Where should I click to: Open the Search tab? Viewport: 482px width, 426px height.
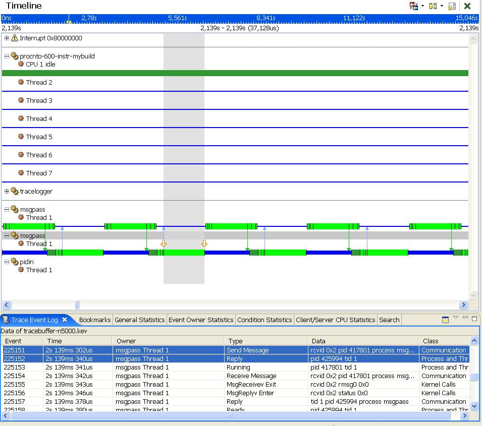tap(389, 320)
